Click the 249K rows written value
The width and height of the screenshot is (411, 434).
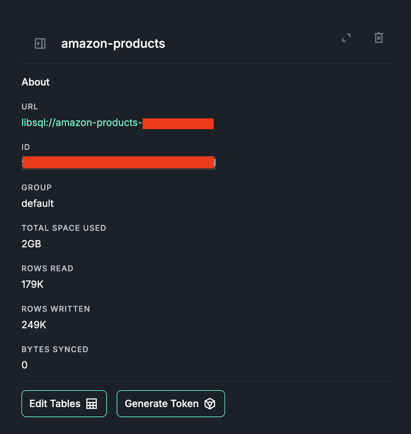point(34,325)
